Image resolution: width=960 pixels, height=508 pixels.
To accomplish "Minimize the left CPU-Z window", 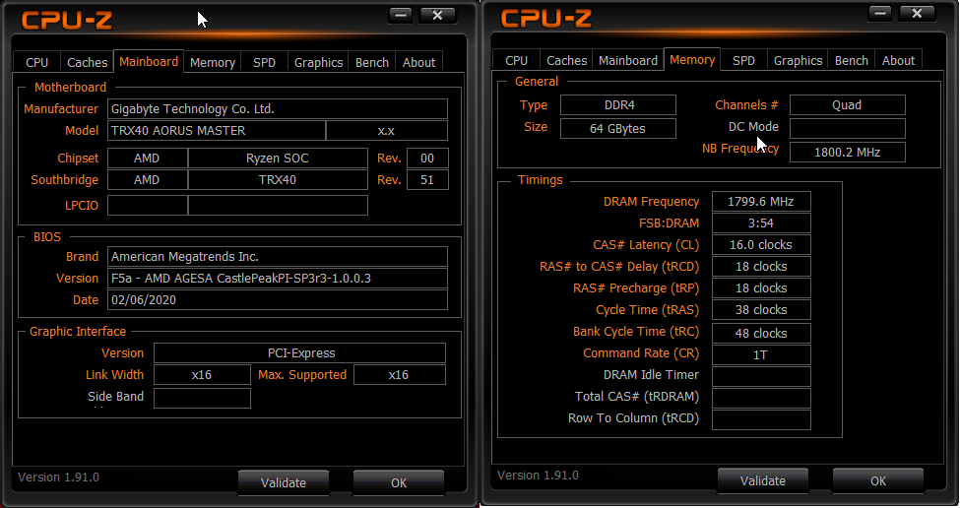I will pos(401,16).
